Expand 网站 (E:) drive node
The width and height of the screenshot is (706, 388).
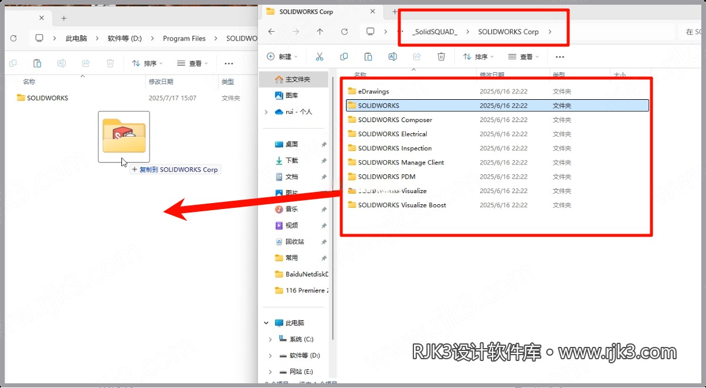270,372
